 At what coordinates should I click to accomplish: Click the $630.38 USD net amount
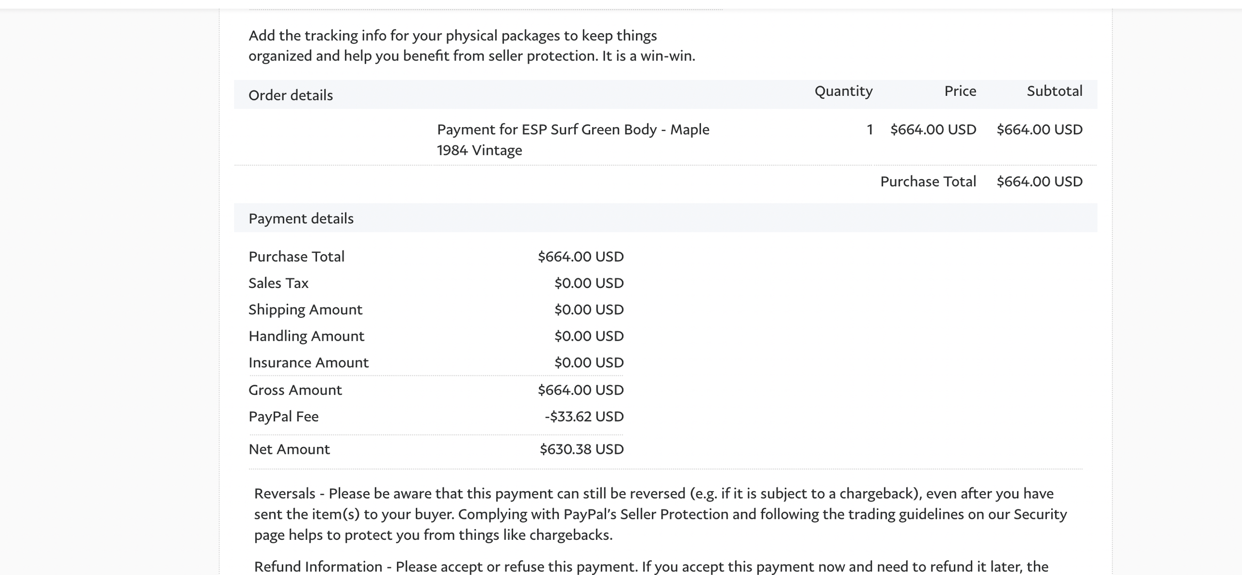click(x=581, y=449)
